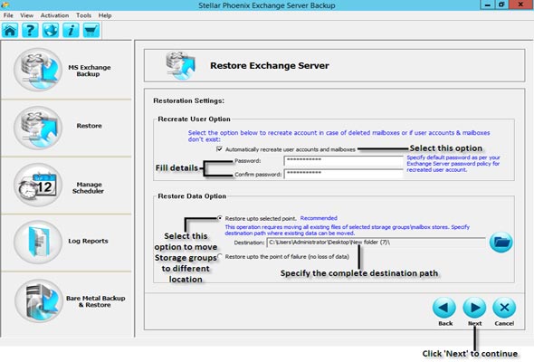
Task: Maximize the application window
Action: coord(501,5)
